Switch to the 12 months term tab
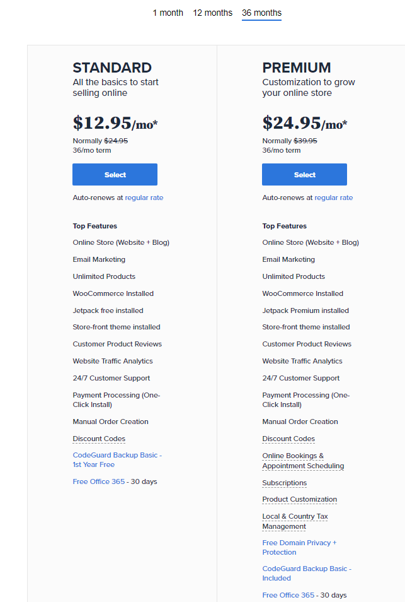 click(212, 13)
